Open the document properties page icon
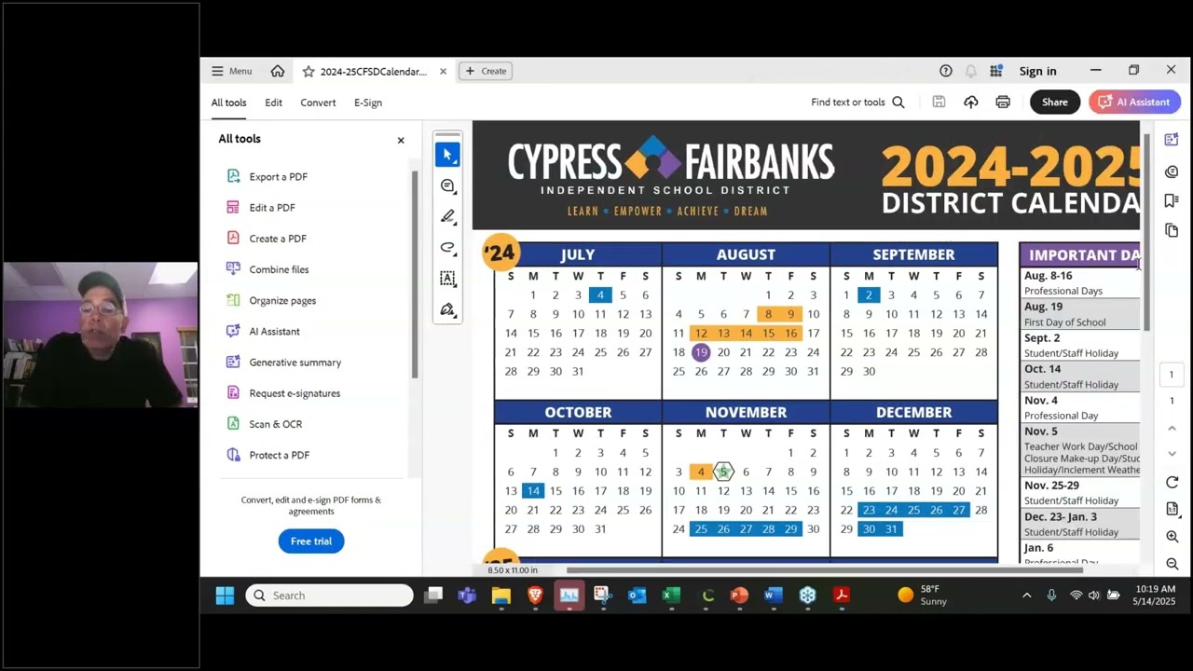 [1172, 509]
